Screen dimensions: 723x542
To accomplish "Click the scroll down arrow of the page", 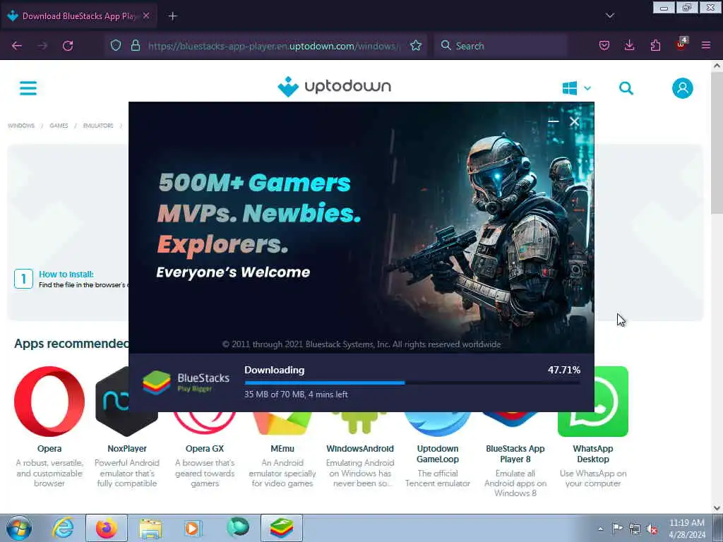I will point(717,508).
